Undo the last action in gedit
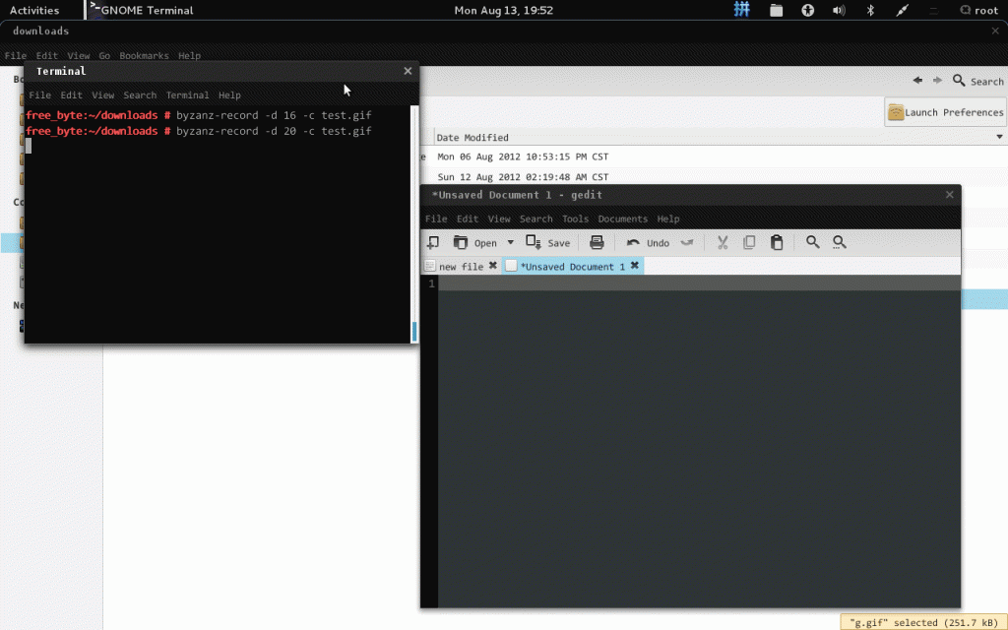 tap(648, 242)
